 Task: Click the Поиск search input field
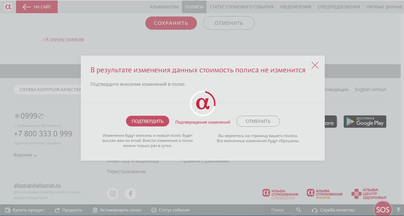point(281,210)
